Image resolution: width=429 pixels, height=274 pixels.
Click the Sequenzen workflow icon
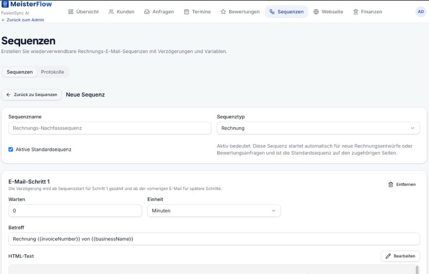coord(272,12)
